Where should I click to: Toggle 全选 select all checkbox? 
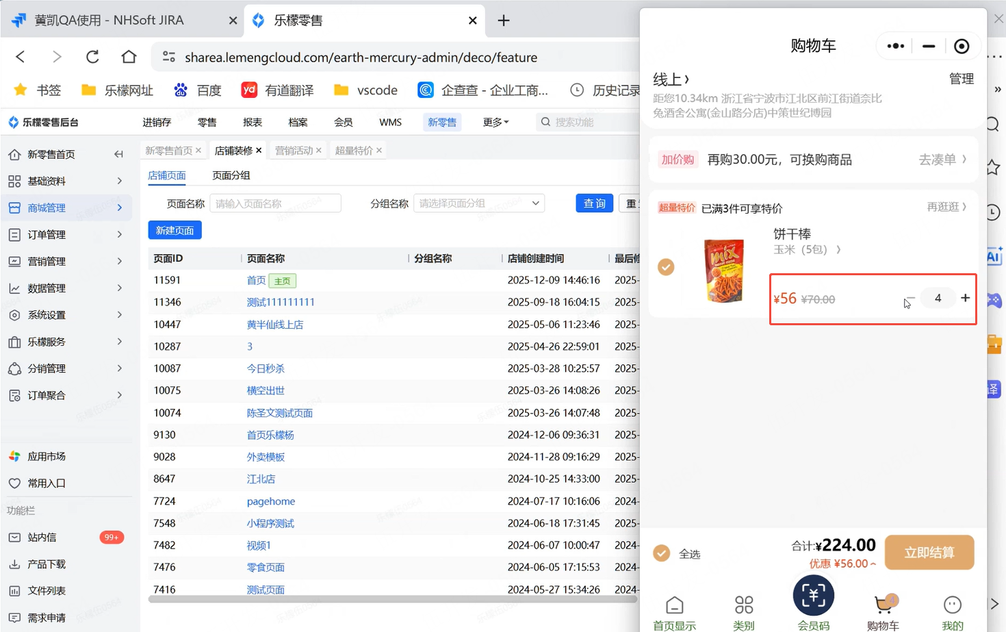pos(661,553)
